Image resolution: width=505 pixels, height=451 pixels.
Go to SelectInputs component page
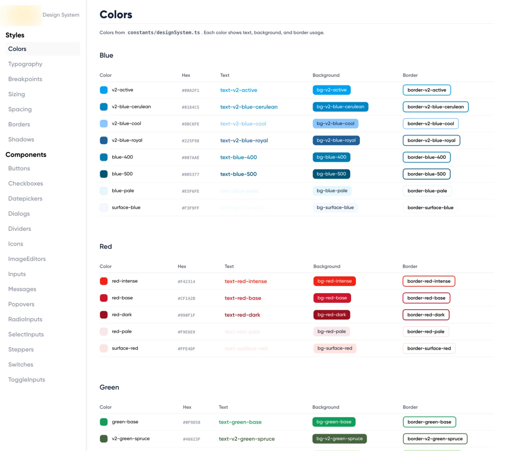(26, 334)
